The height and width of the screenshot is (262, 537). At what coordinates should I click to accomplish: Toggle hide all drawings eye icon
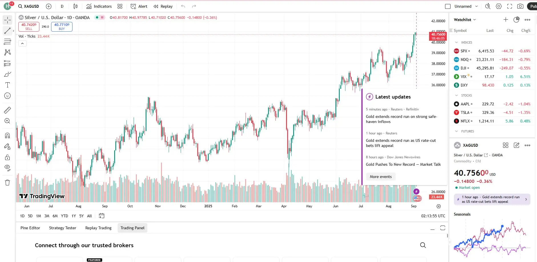[7, 168]
